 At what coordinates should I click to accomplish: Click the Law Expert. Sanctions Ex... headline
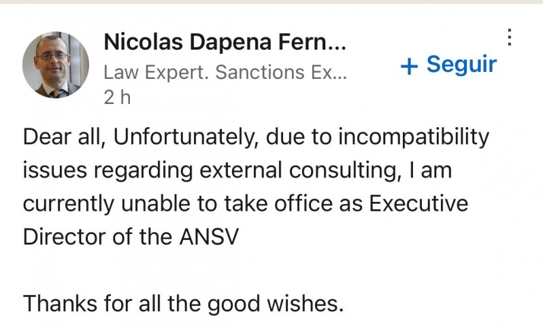225,73
